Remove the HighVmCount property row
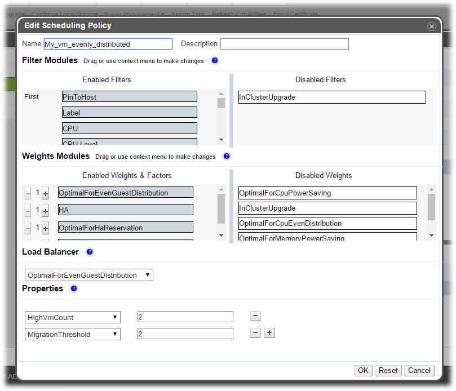This screenshot has height=391, width=456. 255,317
